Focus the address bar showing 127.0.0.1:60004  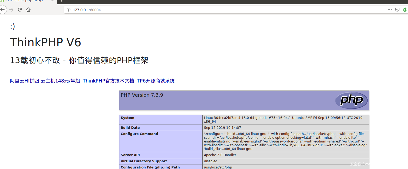pos(214,10)
